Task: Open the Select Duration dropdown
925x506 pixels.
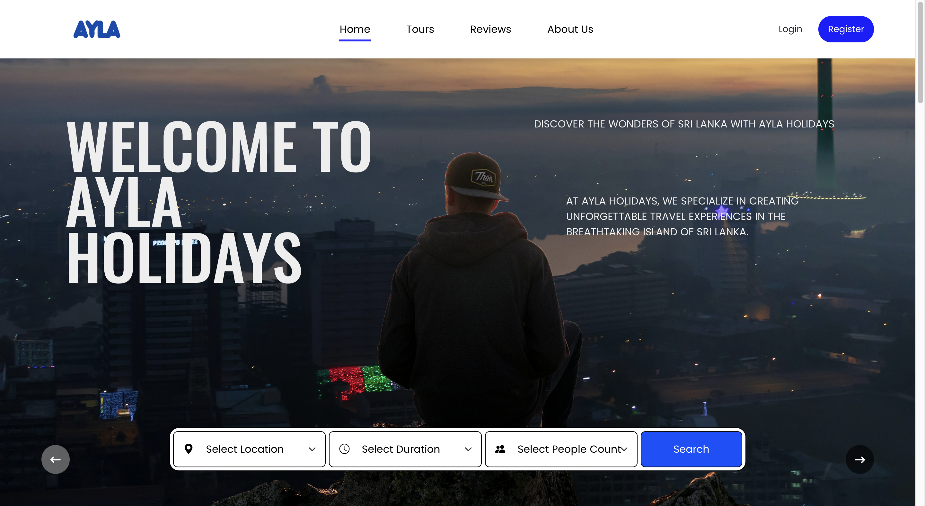Action: [x=405, y=449]
